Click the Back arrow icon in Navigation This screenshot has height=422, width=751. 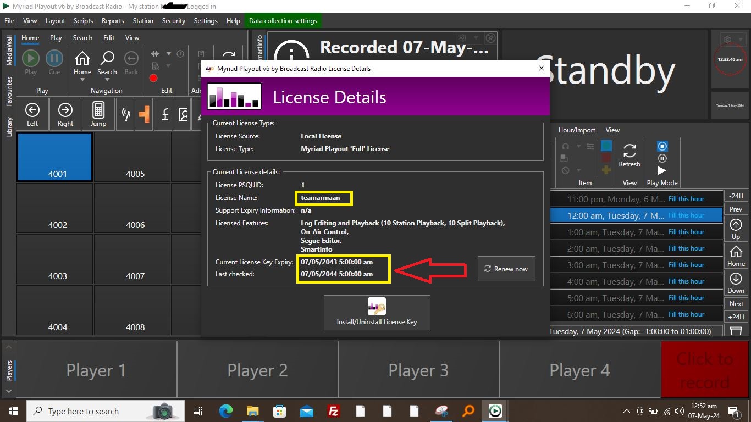(131, 58)
